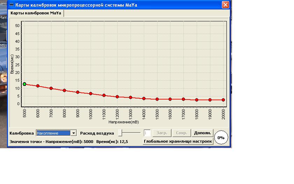The height and width of the screenshot is (184, 294).
Task: Switch to the Карты калибровок MaYa tab
Action: pos(35,13)
